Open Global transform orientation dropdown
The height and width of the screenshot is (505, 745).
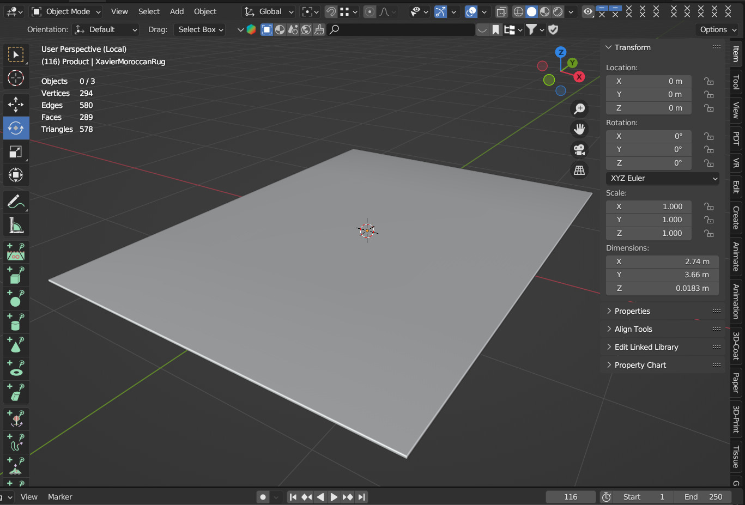click(x=269, y=11)
